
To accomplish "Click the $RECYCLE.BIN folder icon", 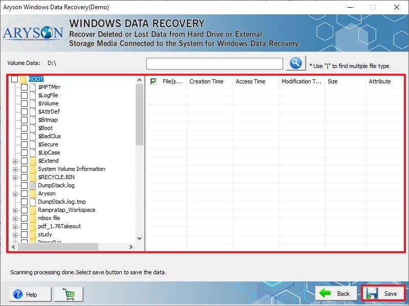I will 33,177.
